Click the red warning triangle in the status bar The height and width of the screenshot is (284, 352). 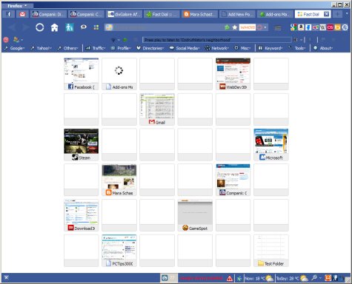click(x=230, y=278)
